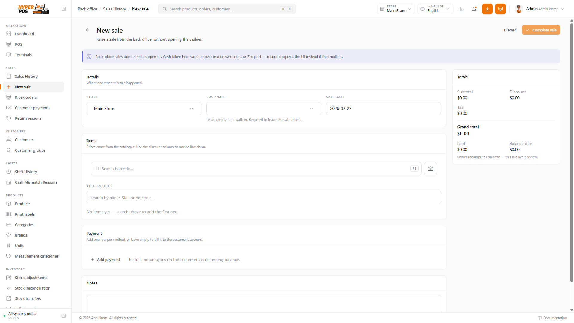
Task: Click the Shift History clock icon
Action: pos(9,172)
